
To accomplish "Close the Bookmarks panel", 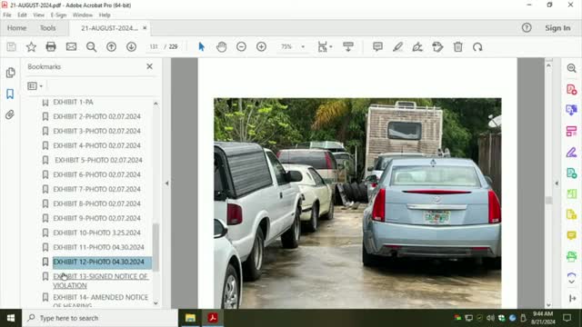I will [149, 66].
